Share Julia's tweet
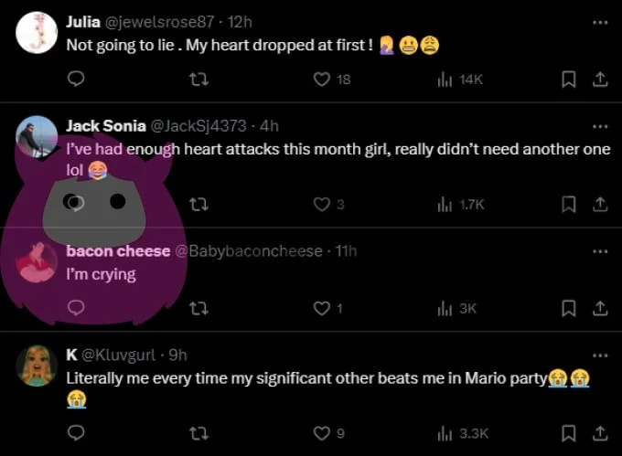Screen dimensions: 622x456 point(600,80)
